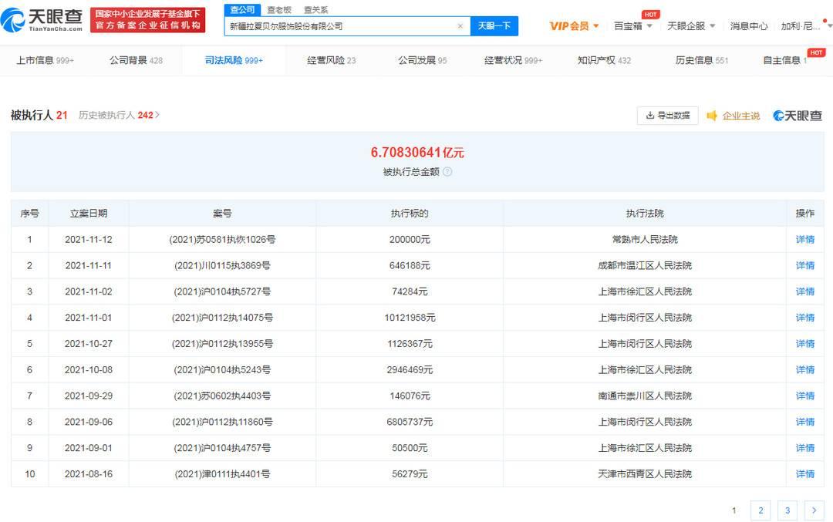Click case number (2021)苏0581执恢1026号
This screenshot has width=833, height=522.
pyautogui.click(x=222, y=240)
